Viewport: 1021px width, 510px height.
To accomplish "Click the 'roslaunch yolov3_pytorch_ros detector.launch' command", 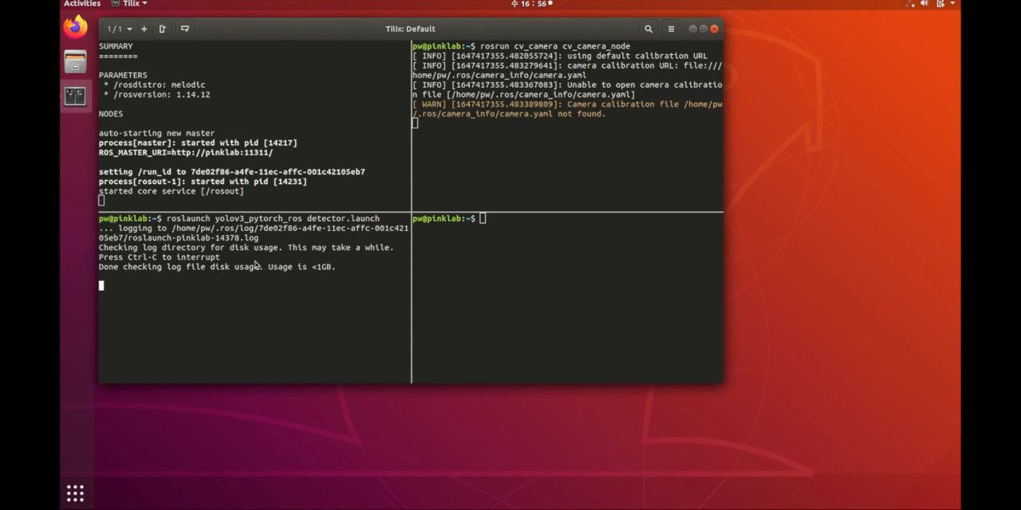I will [x=273, y=218].
